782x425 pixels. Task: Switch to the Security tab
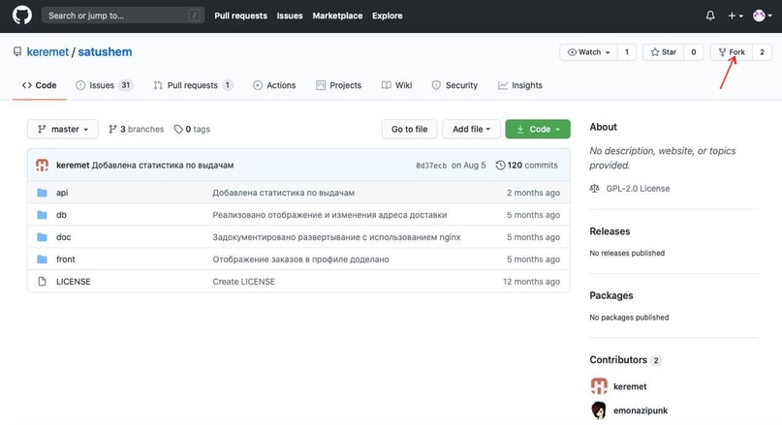454,86
